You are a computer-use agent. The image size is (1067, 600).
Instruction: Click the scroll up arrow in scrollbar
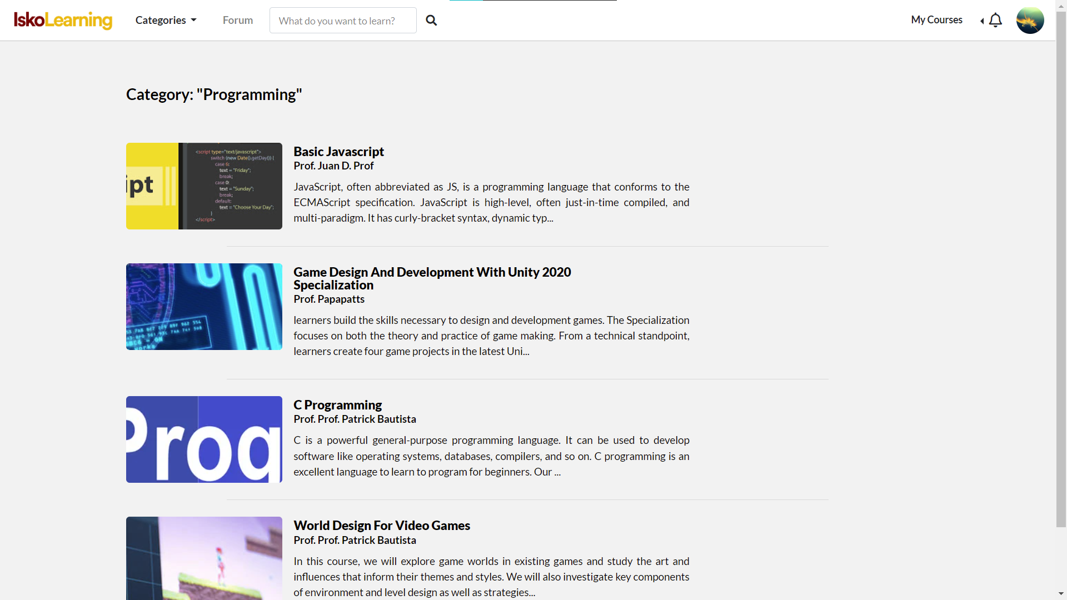tap(1061, 5)
